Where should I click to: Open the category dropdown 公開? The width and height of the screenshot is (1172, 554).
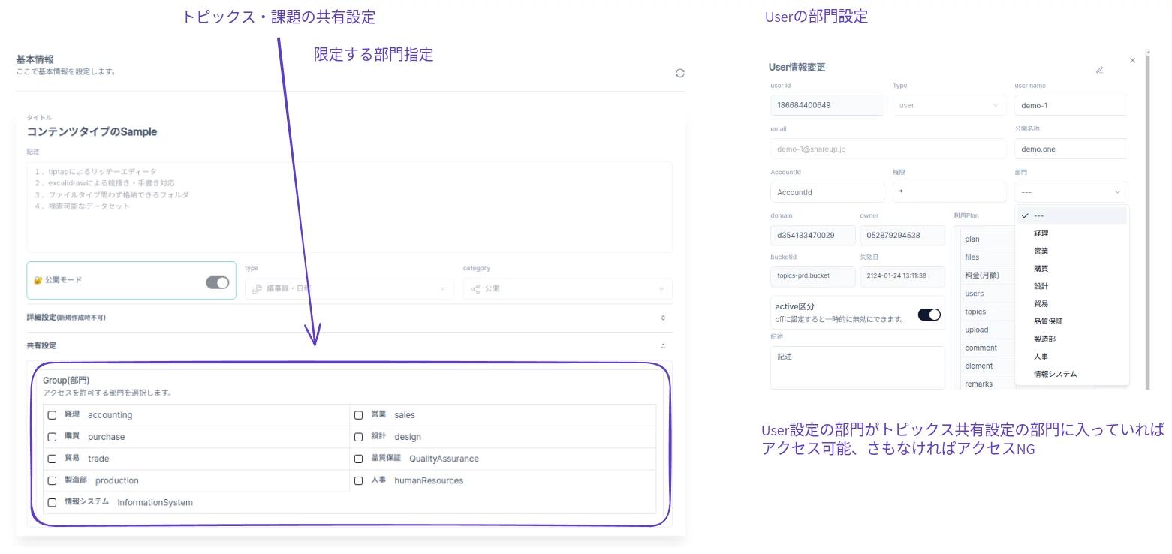568,288
